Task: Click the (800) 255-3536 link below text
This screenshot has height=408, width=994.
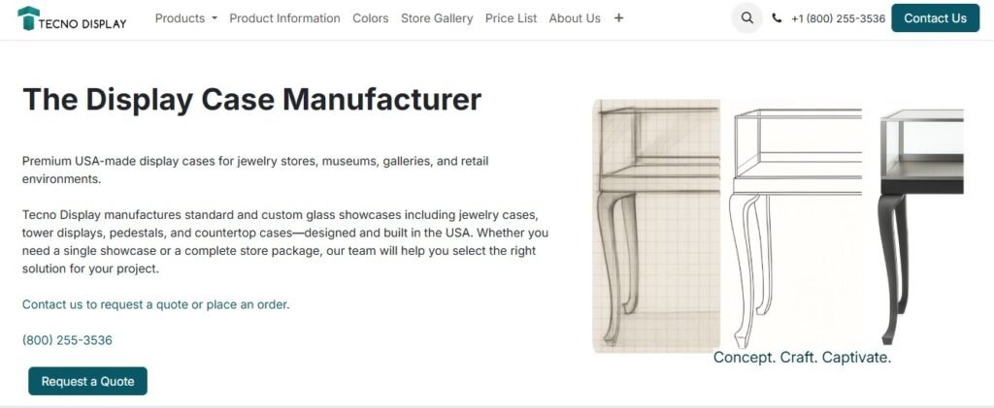Action: click(x=67, y=340)
